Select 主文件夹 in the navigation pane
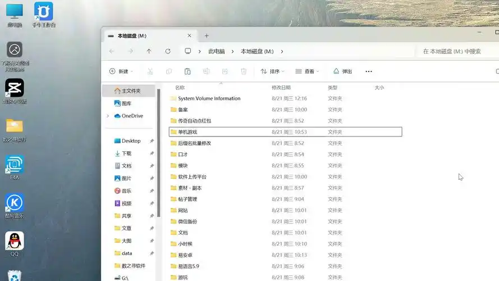Image resolution: width=499 pixels, height=281 pixels. pos(129,91)
